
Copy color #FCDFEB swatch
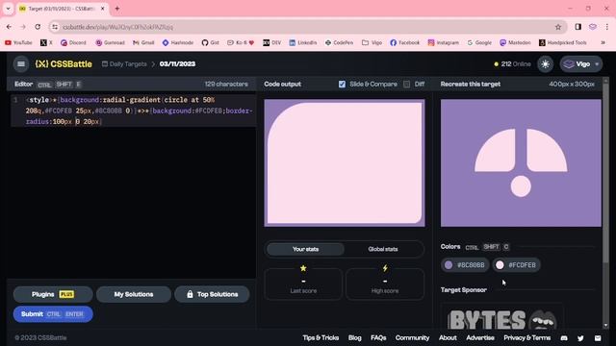(x=516, y=265)
